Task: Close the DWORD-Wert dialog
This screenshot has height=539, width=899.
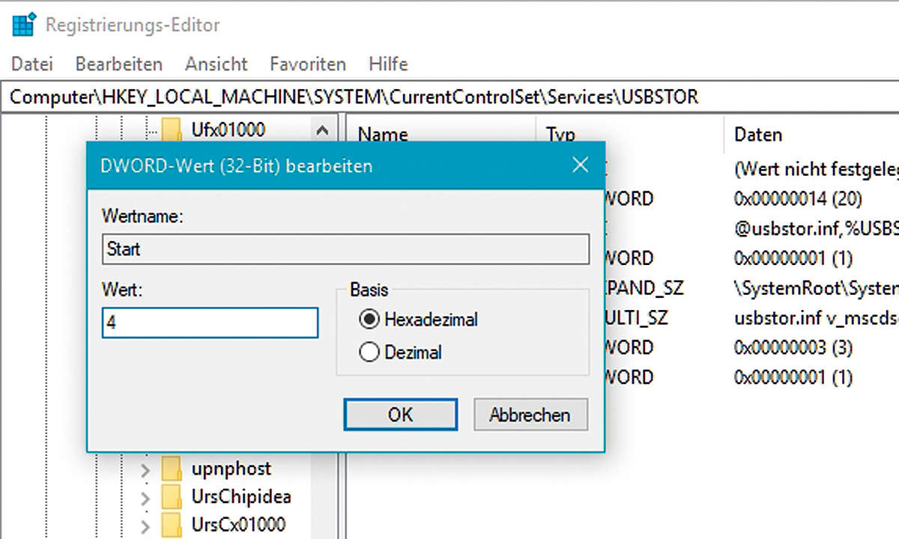Action: click(580, 165)
